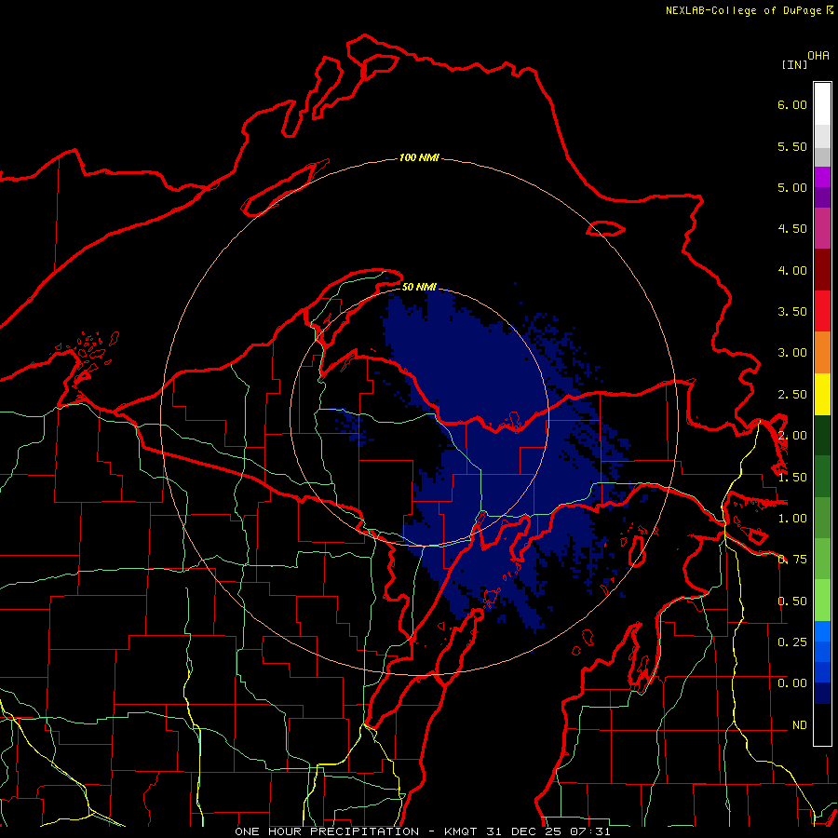838x838 pixels.
Task: Click the ND legend label
Action: (800, 725)
